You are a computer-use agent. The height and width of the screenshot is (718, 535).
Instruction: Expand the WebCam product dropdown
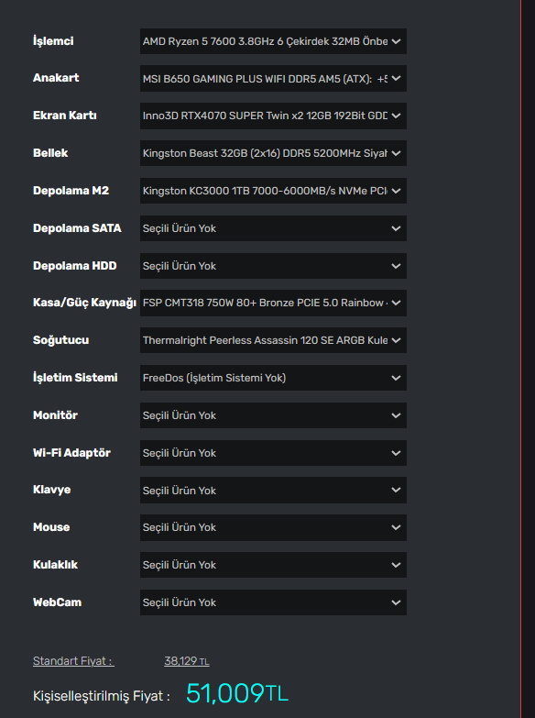(273, 602)
